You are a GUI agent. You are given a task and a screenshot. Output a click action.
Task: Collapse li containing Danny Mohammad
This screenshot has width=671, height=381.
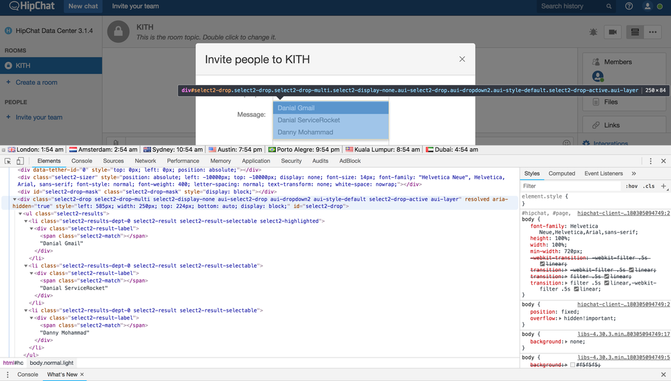[26, 311]
